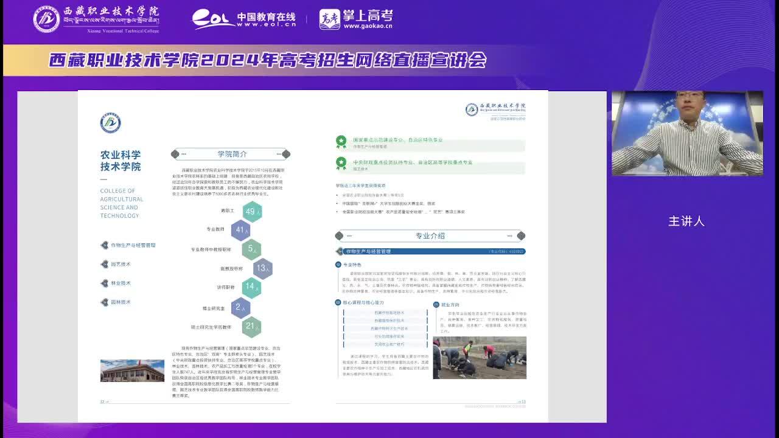Click the Xizang Vocational Technical College emblem
The height and width of the screenshot is (438, 779).
46,19
